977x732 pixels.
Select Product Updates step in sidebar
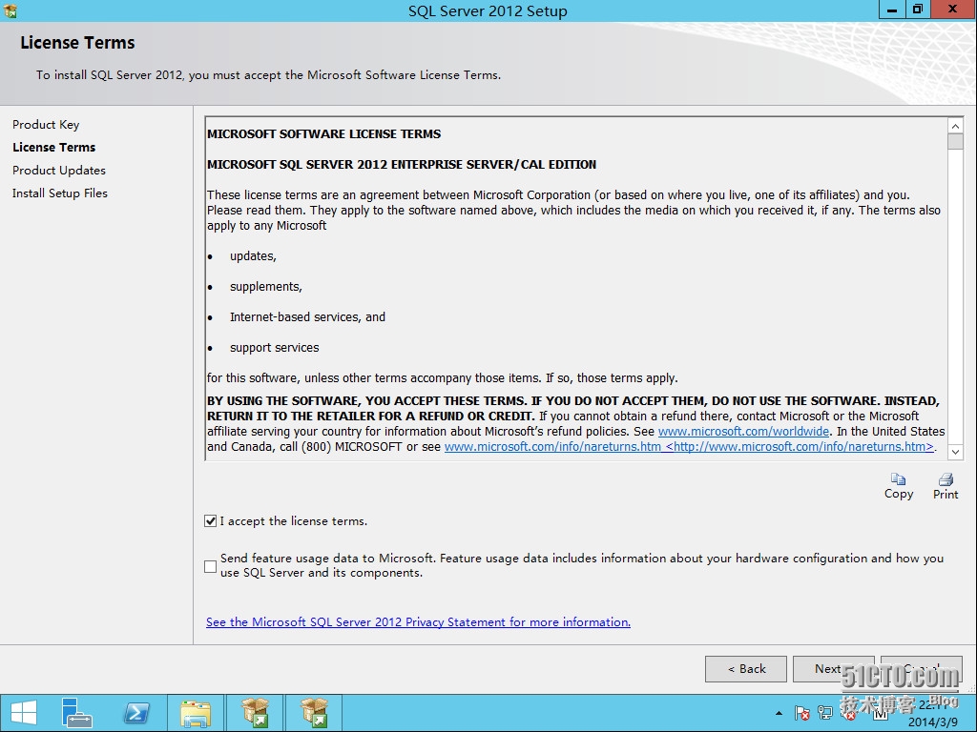(59, 171)
